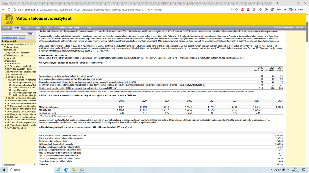This screenshot has width=309, height=173.
Task: Open the Laajennettu haku link
Action: coord(9,38)
